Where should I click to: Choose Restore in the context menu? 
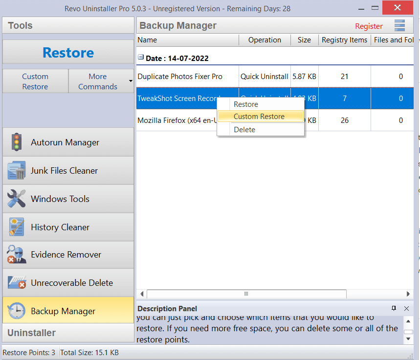(x=245, y=104)
